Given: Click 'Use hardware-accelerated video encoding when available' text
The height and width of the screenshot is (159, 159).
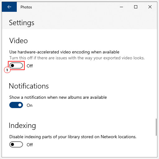Looking at the screenshot, I should [64, 52].
